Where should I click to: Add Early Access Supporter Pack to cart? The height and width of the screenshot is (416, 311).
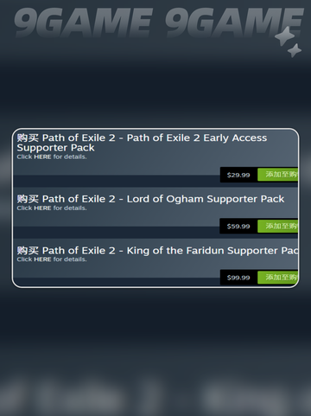(277, 175)
